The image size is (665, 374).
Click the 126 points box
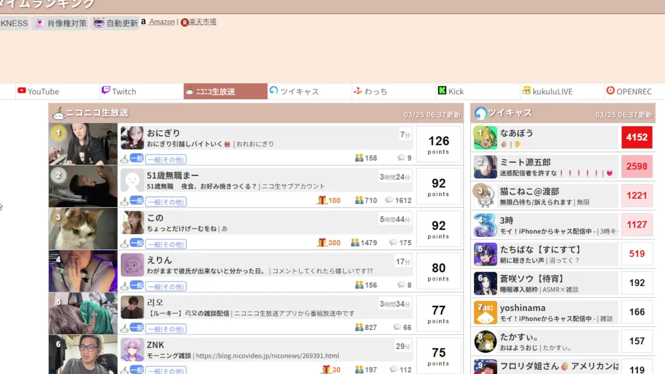pos(438,144)
